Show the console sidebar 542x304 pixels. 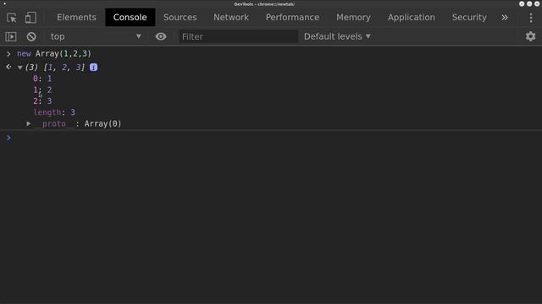coord(11,36)
